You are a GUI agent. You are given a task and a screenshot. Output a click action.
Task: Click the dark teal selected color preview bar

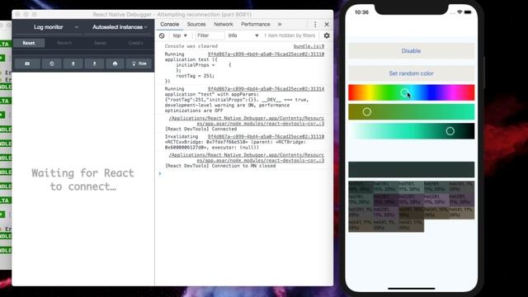(411, 169)
